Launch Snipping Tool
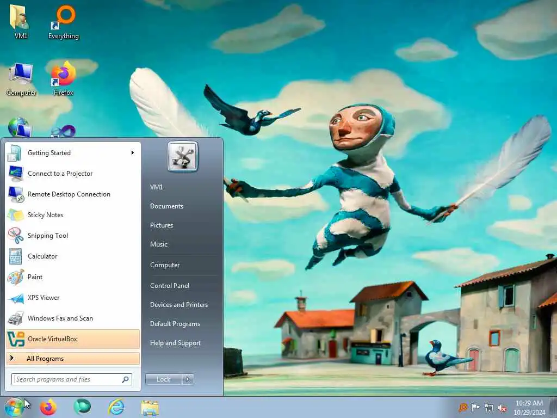The height and width of the screenshot is (418, 557). tap(73, 235)
